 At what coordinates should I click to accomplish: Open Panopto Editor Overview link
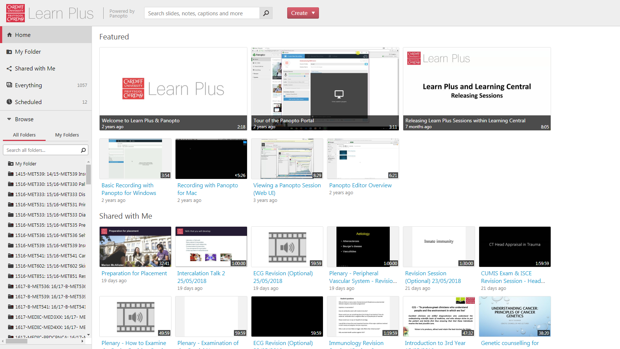point(361,185)
